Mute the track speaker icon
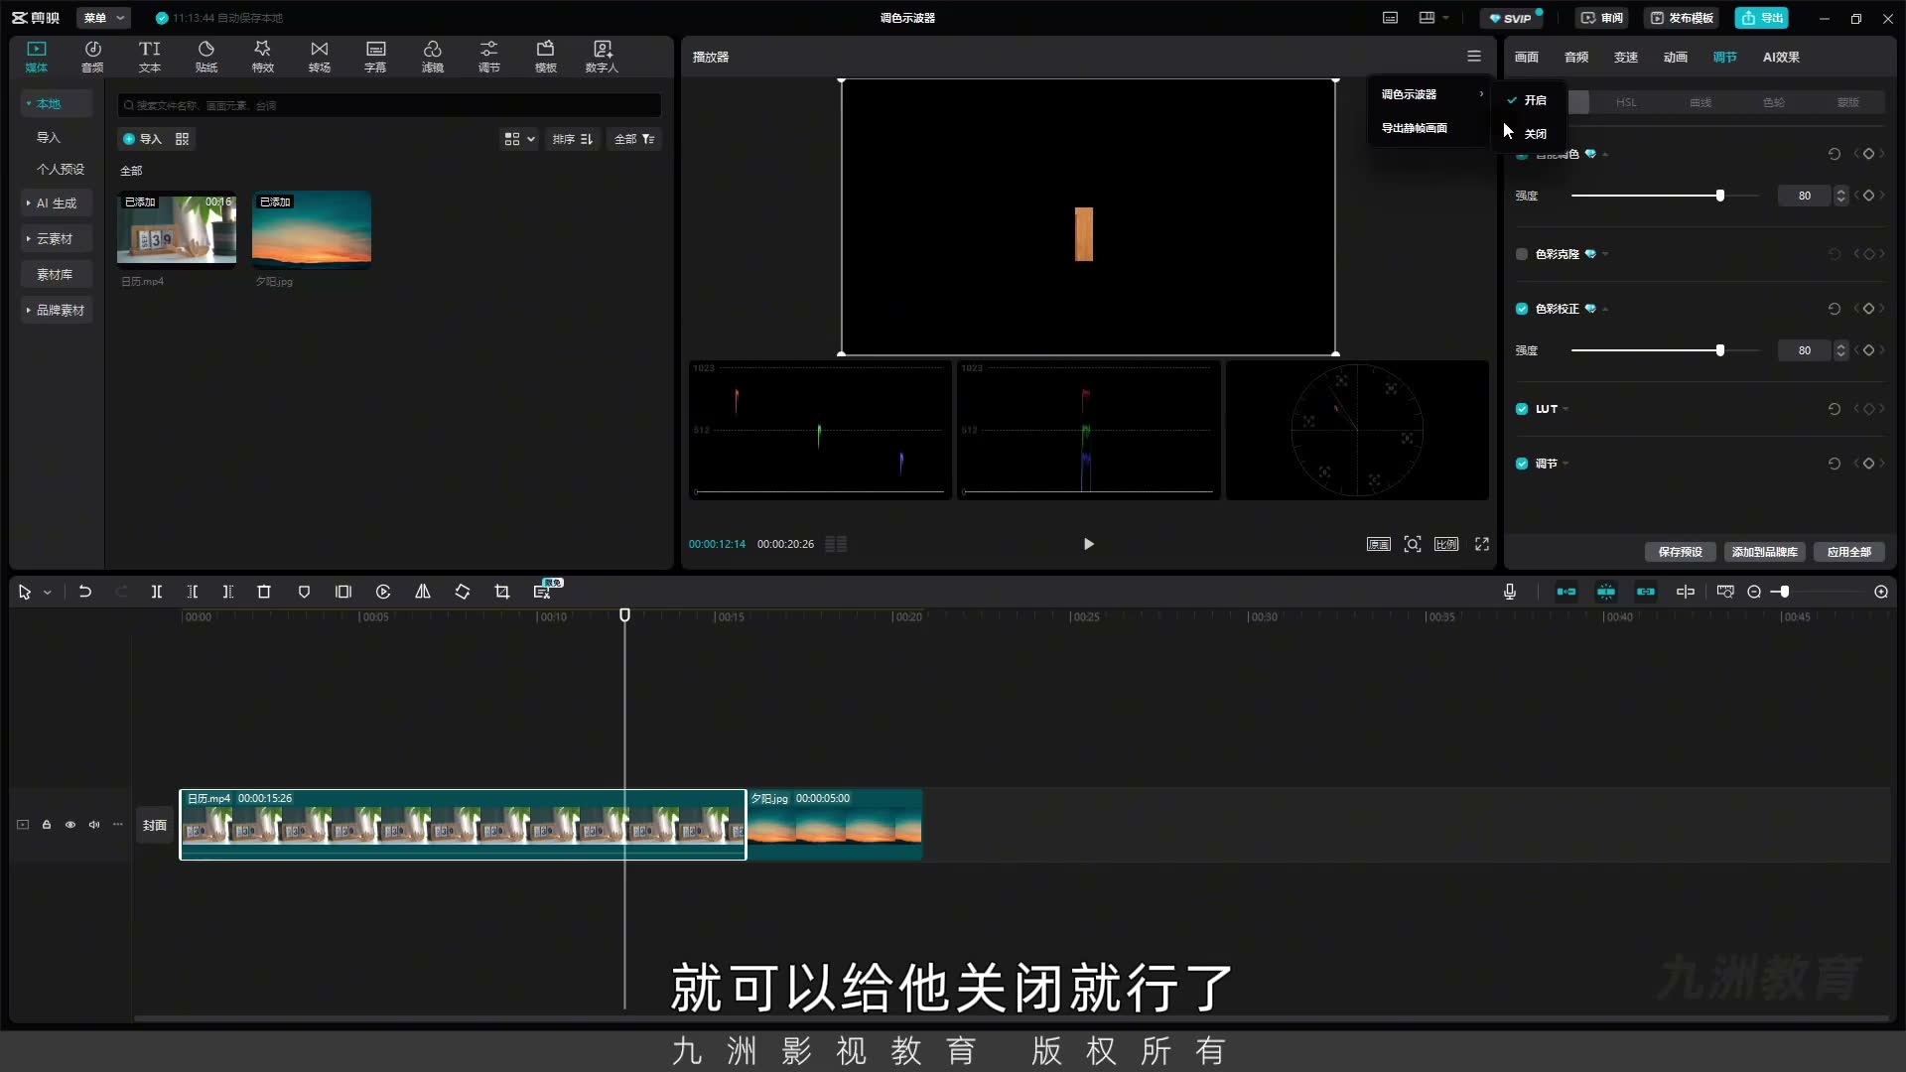This screenshot has height=1072, width=1906. pyautogui.click(x=94, y=825)
